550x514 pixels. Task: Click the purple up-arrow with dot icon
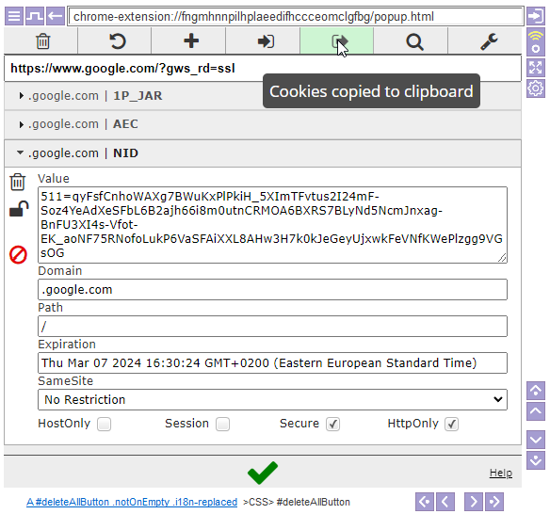click(536, 391)
